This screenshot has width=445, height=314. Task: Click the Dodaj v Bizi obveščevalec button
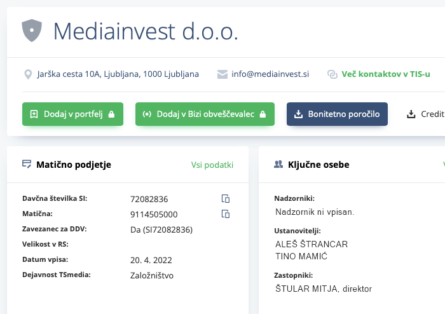pos(205,114)
